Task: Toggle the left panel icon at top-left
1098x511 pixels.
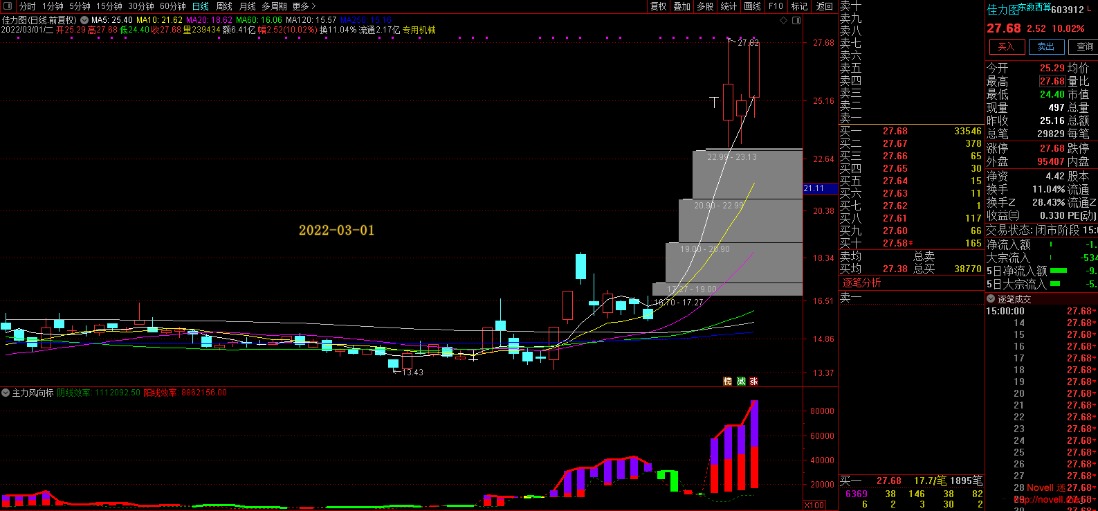Action: (x=8, y=6)
